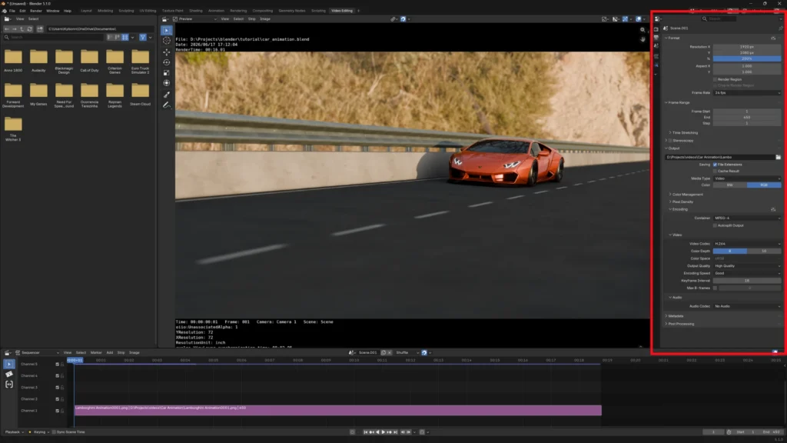Open the Media Type dropdown
The width and height of the screenshot is (787, 443).
[747, 178]
